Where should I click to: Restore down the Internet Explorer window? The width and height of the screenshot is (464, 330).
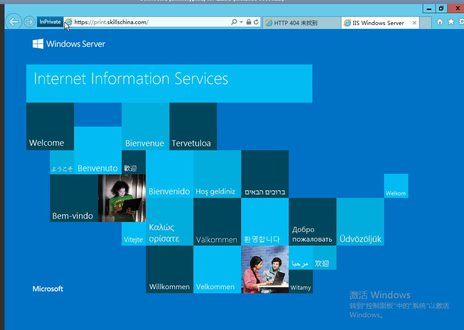(x=441, y=9)
